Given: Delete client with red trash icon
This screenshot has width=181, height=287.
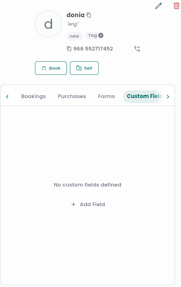Looking at the screenshot, I should pyautogui.click(x=176, y=6).
